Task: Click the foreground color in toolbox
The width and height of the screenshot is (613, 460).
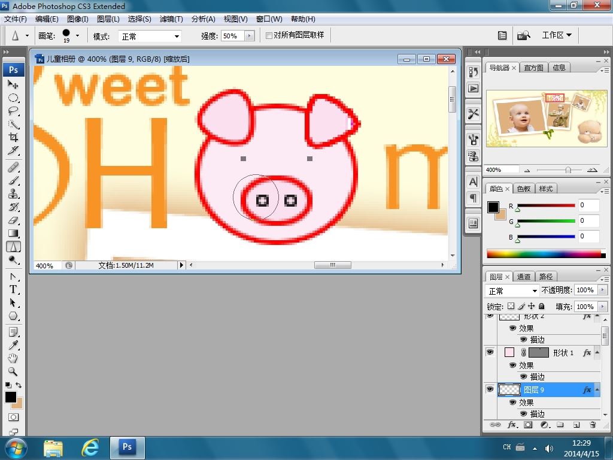Action: tap(11, 397)
